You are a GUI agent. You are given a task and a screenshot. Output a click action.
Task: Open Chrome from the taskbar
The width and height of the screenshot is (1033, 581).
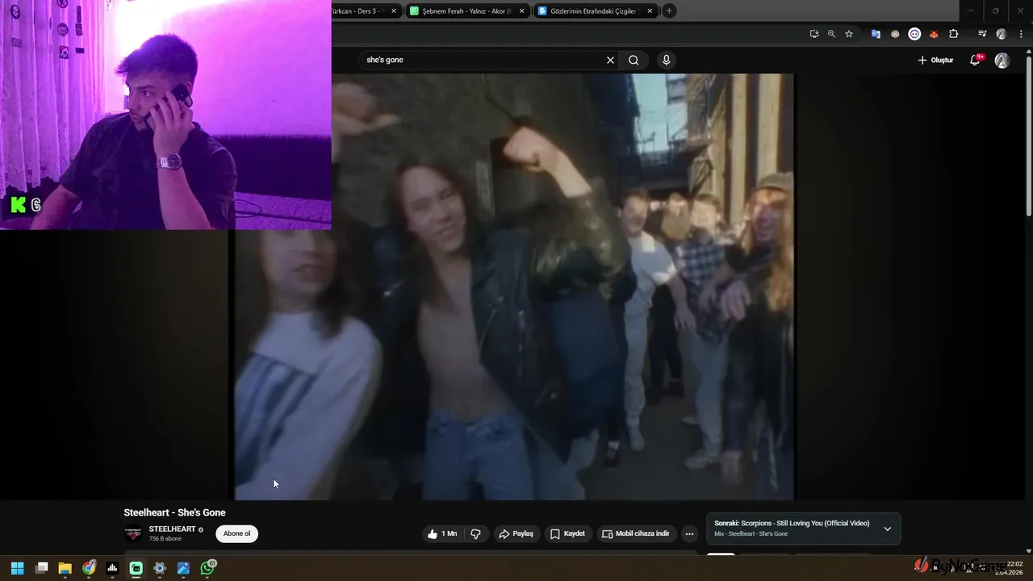pos(89,568)
